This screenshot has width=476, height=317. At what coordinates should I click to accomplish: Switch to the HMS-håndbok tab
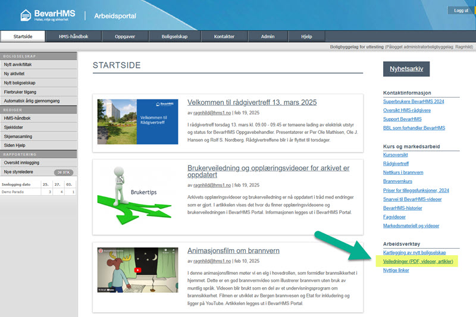tap(73, 36)
